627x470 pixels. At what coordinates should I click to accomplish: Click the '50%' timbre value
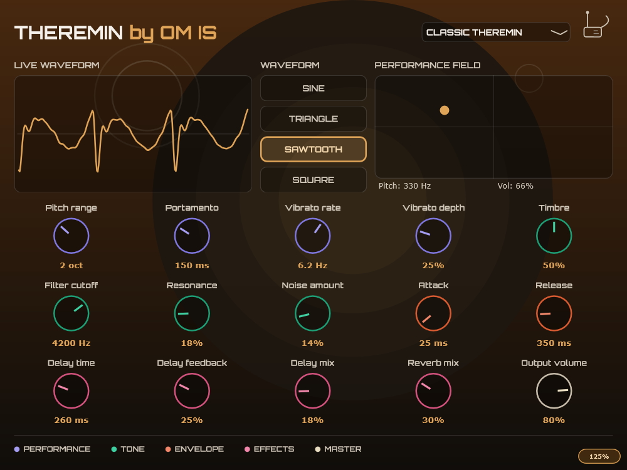coord(554,265)
